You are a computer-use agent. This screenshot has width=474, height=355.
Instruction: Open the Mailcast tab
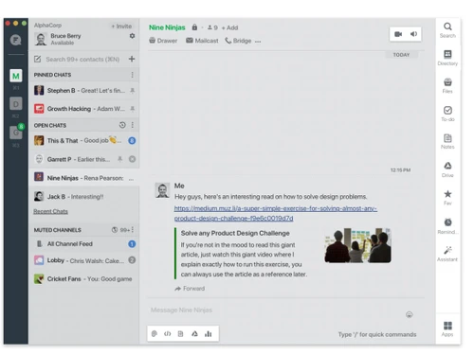click(202, 41)
